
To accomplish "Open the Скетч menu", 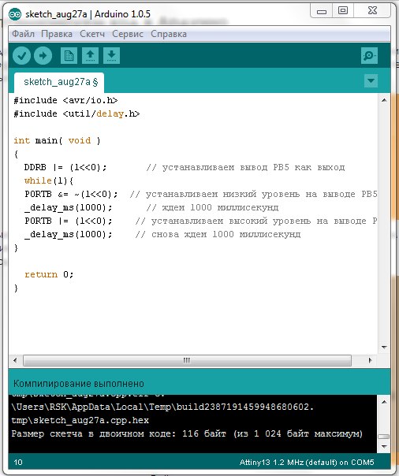I will click(92, 34).
